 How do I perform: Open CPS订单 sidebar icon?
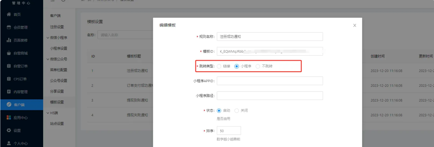coord(9,79)
